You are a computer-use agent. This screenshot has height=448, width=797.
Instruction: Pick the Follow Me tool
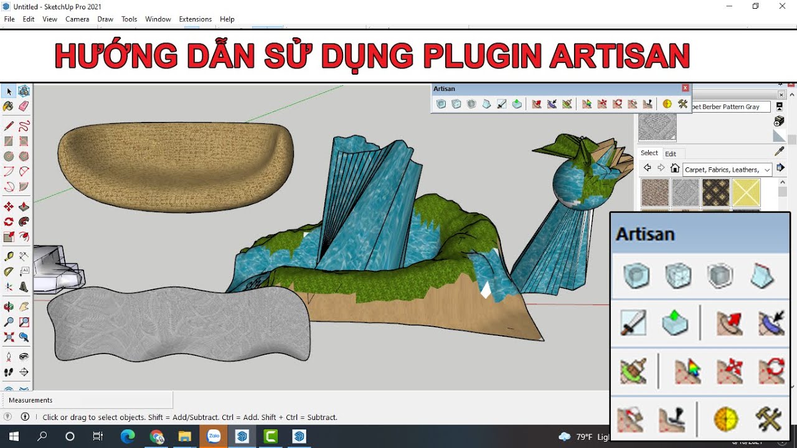[24, 222]
